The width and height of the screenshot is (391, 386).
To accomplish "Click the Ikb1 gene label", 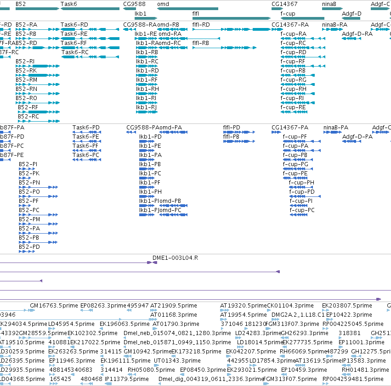I will point(141,14).
